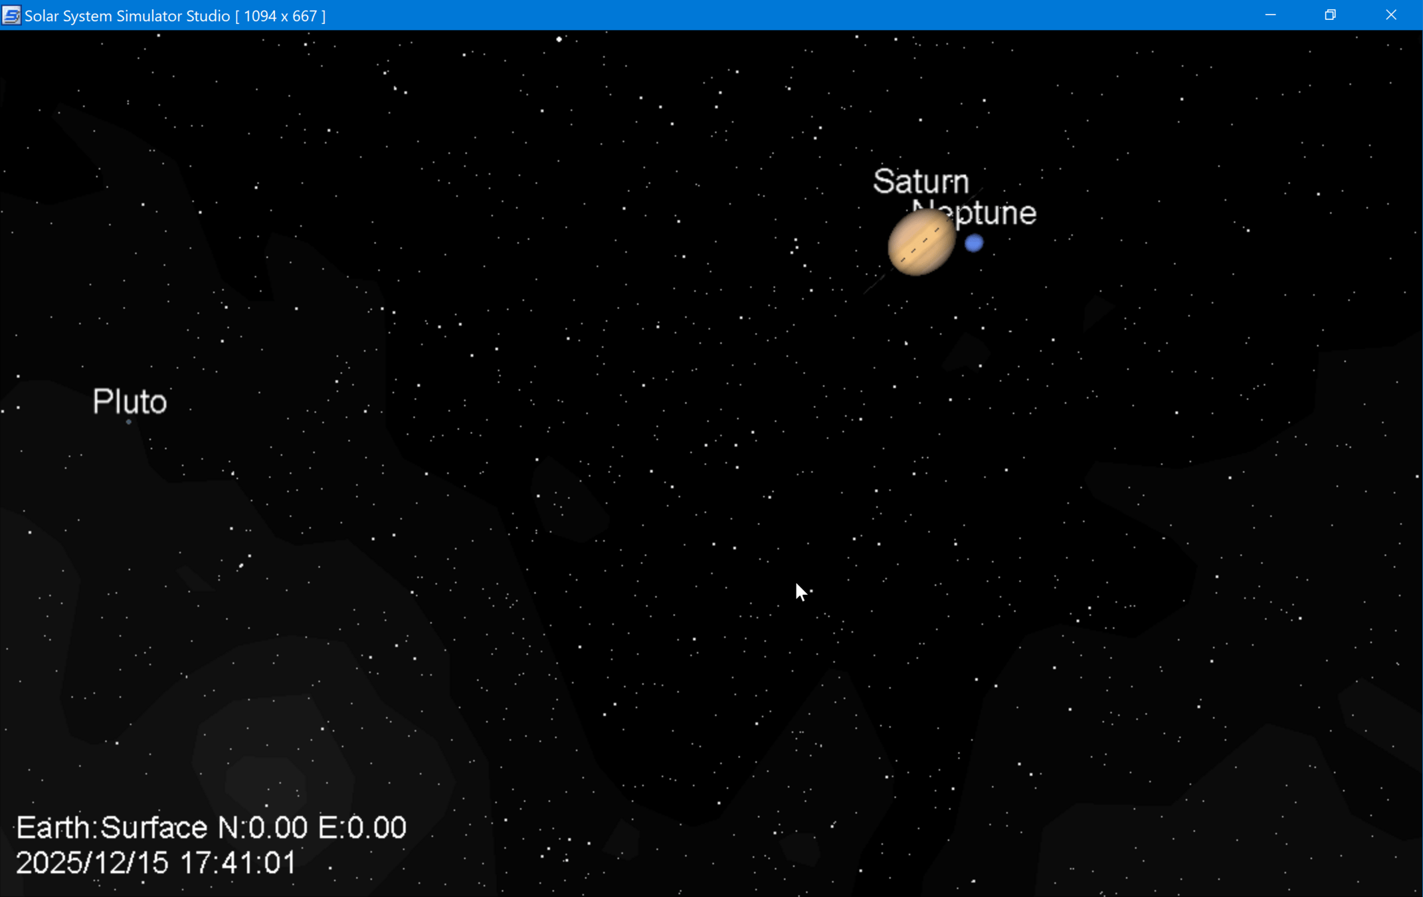Restore down the simulator window

pyautogui.click(x=1330, y=15)
